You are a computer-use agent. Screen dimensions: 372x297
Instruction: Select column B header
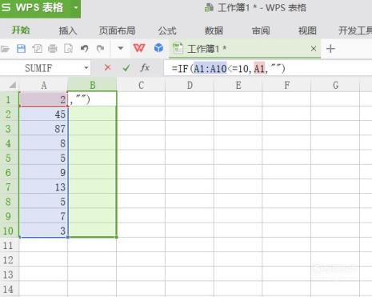pyautogui.click(x=92, y=85)
